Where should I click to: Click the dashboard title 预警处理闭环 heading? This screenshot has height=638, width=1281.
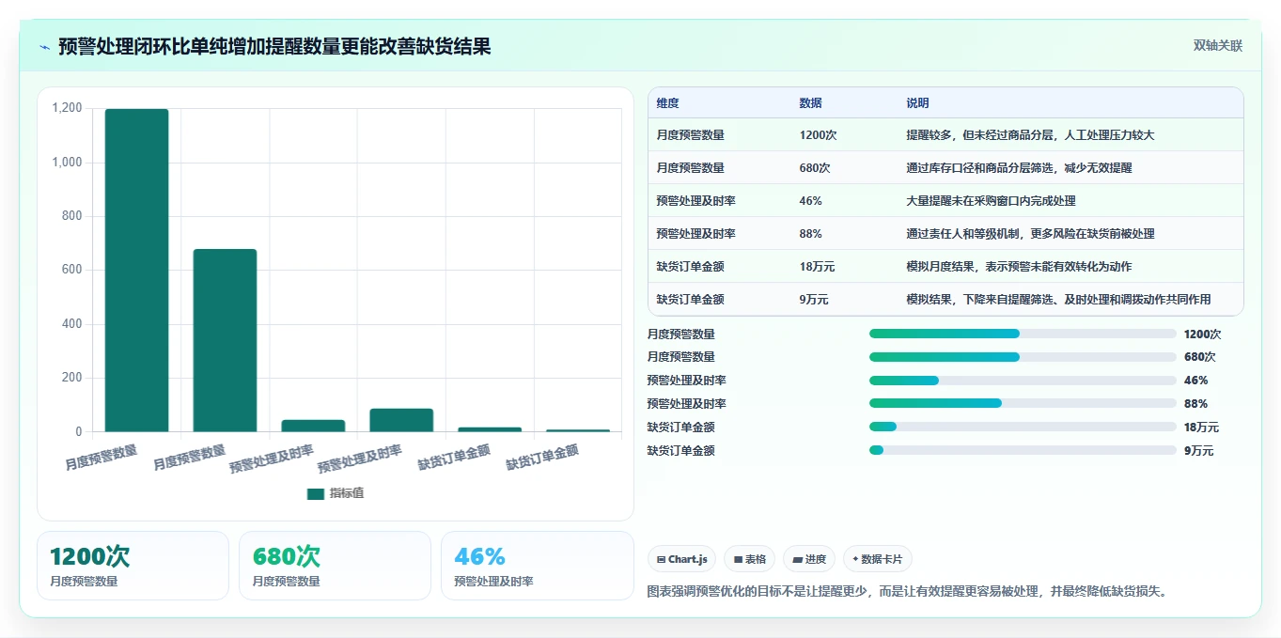click(x=274, y=46)
